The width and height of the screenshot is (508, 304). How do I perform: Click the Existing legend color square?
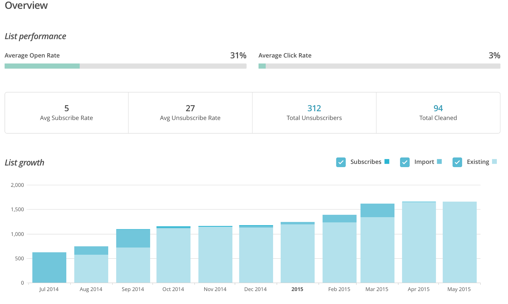tap(494, 162)
